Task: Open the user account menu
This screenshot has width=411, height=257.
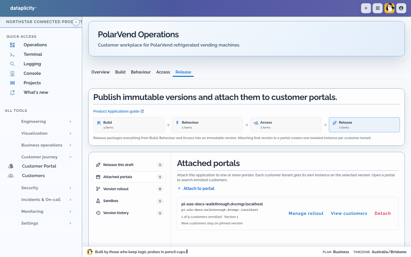Action: (401, 8)
